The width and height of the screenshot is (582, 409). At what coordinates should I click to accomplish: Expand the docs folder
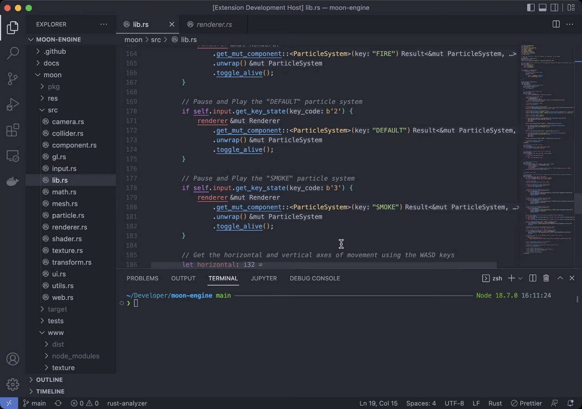tap(71, 63)
